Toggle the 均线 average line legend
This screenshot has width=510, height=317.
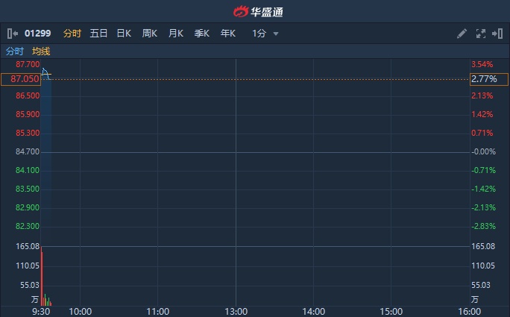click(41, 51)
